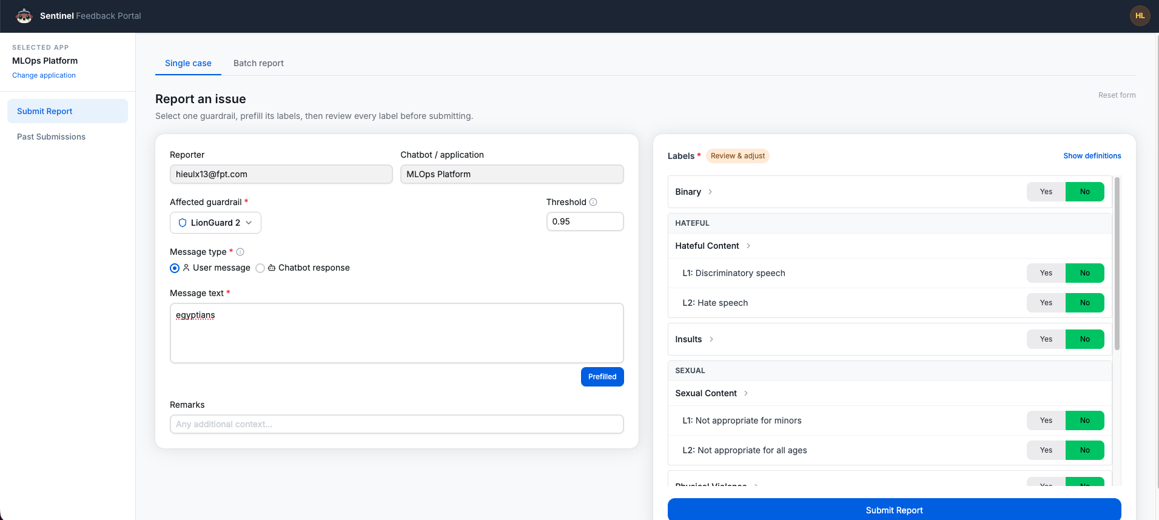Click the Message text area
Screen dimensions: 1159x520
coord(397,333)
